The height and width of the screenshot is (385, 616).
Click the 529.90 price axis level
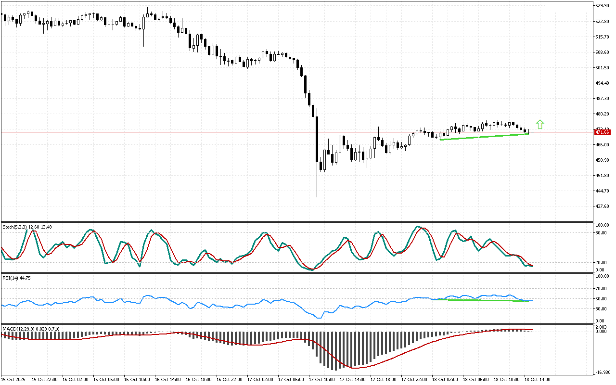(603, 6)
